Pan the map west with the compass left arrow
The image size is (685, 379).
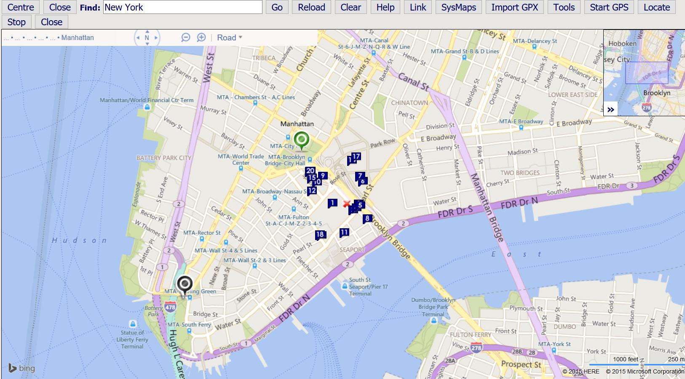point(138,37)
